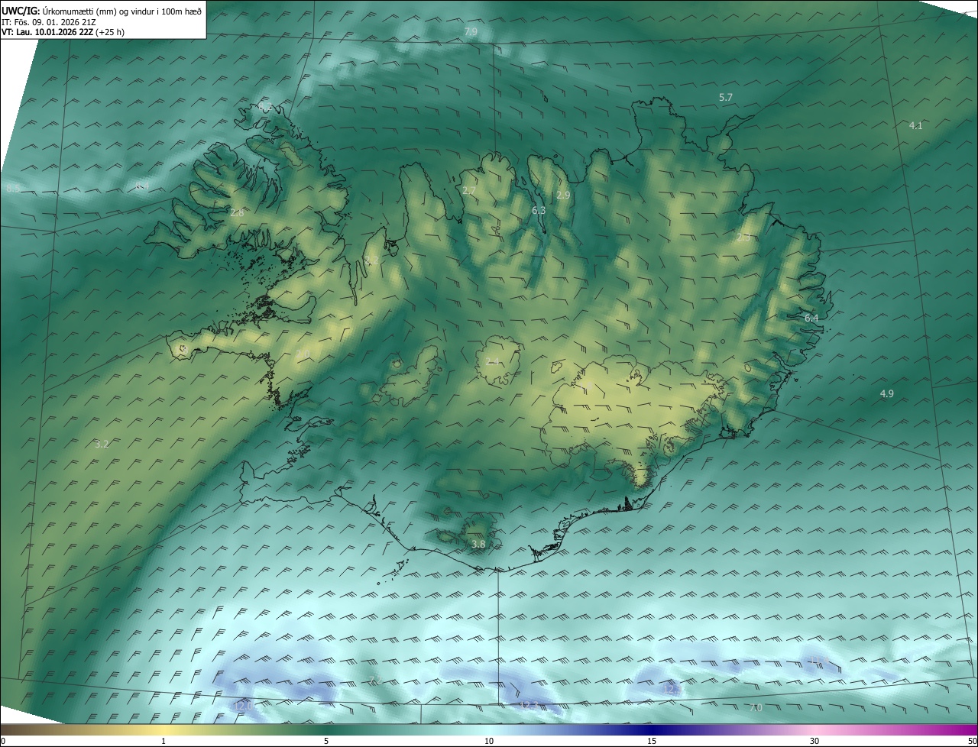
Task: Click the 5.7 value label on the map
Action: pyautogui.click(x=726, y=97)
